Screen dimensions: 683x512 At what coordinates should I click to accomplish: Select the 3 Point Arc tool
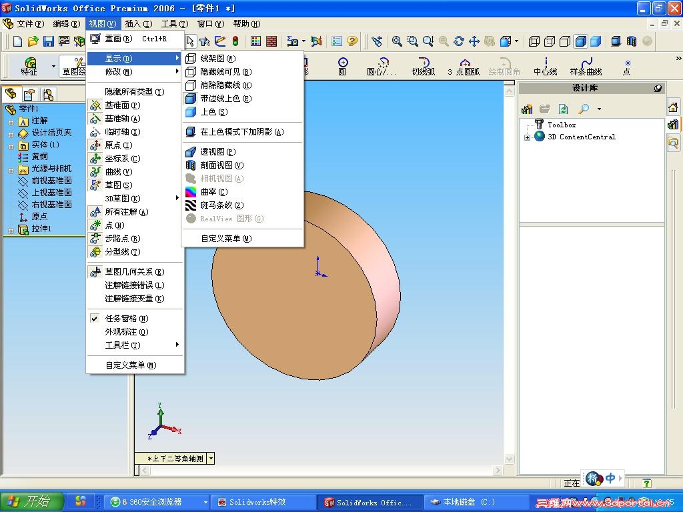(464, 66)
